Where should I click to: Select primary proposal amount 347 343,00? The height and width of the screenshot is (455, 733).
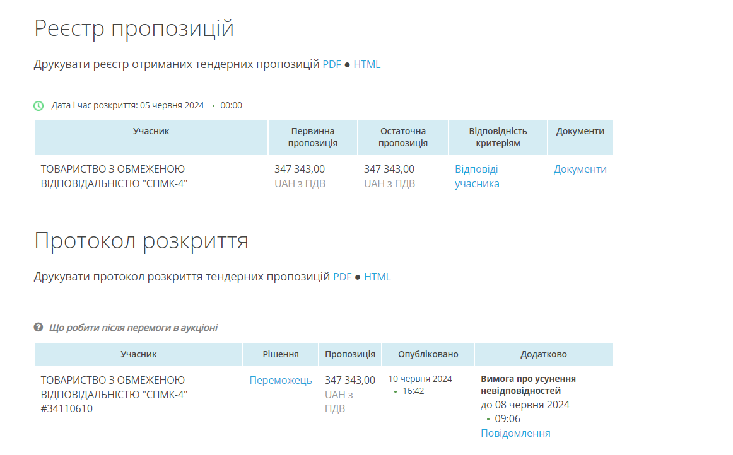300,169
